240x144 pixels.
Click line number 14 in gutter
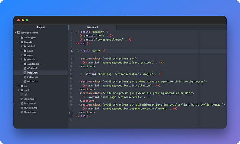71,81
